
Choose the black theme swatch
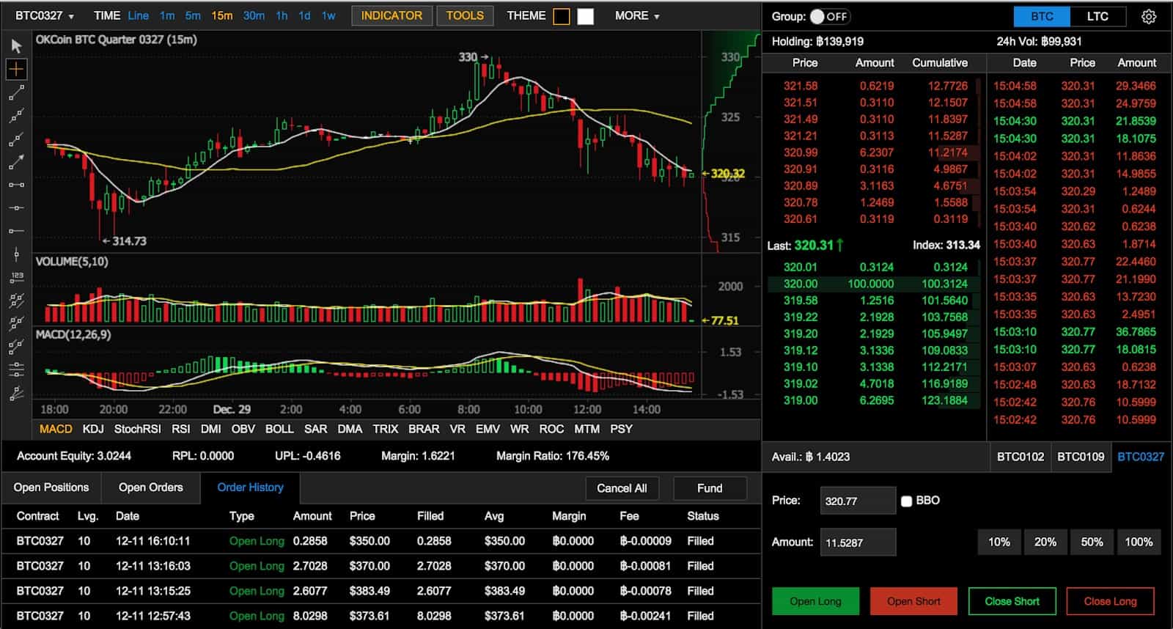click(562, 16)
